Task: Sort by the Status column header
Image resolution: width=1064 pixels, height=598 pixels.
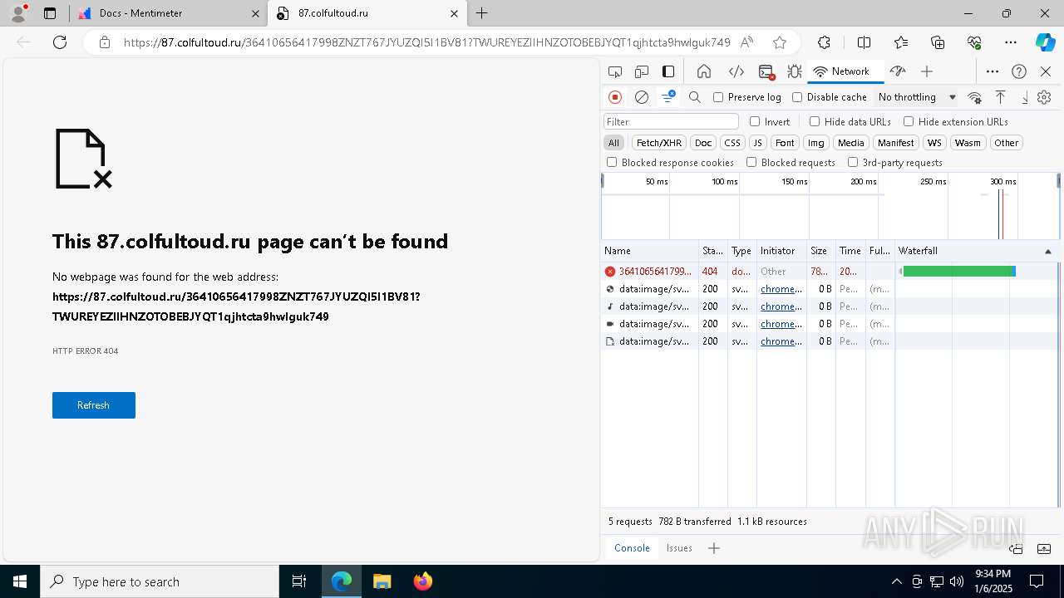Action: click(713, 251)
